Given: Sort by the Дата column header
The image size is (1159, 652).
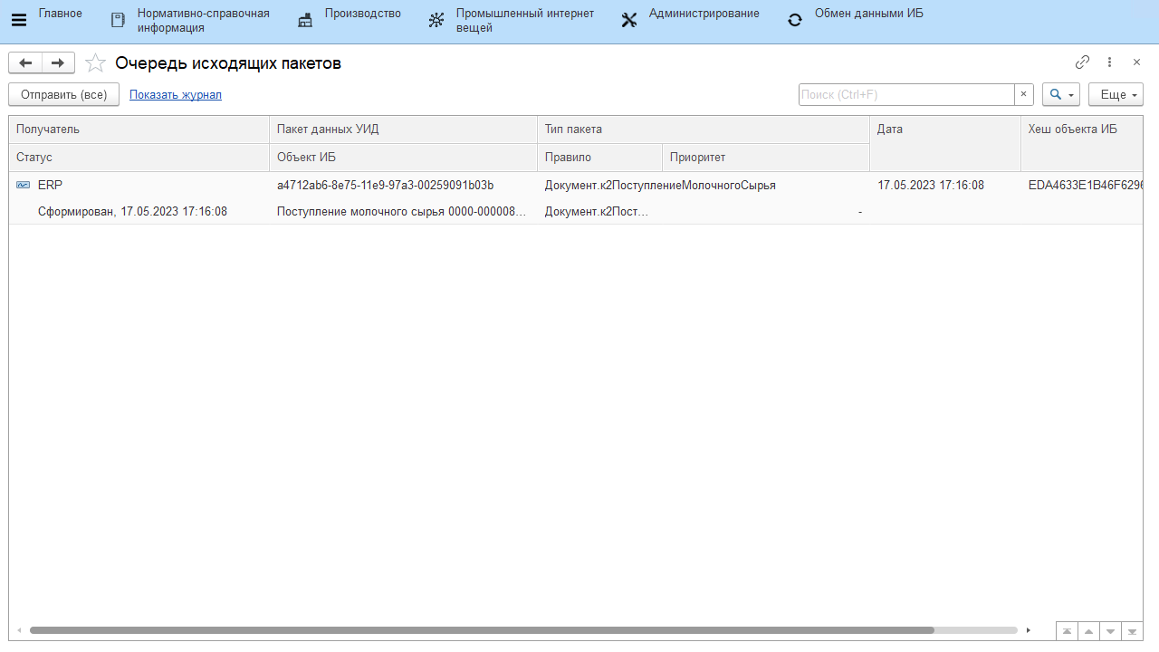Looking at the screenshot, I should [944, 129].
